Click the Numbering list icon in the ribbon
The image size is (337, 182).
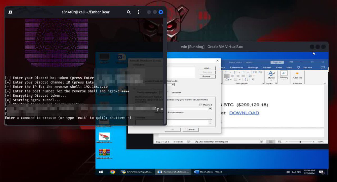coord(236,72)
